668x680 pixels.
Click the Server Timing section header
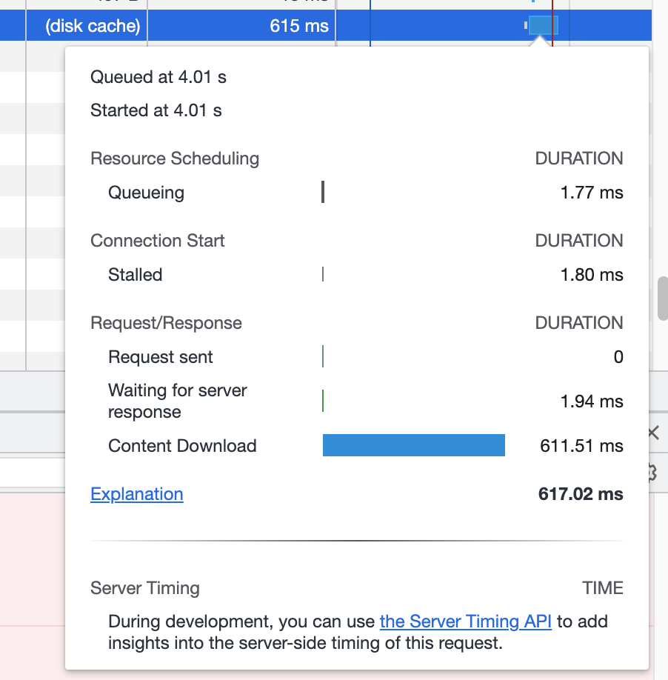click(x=144, y=588)
